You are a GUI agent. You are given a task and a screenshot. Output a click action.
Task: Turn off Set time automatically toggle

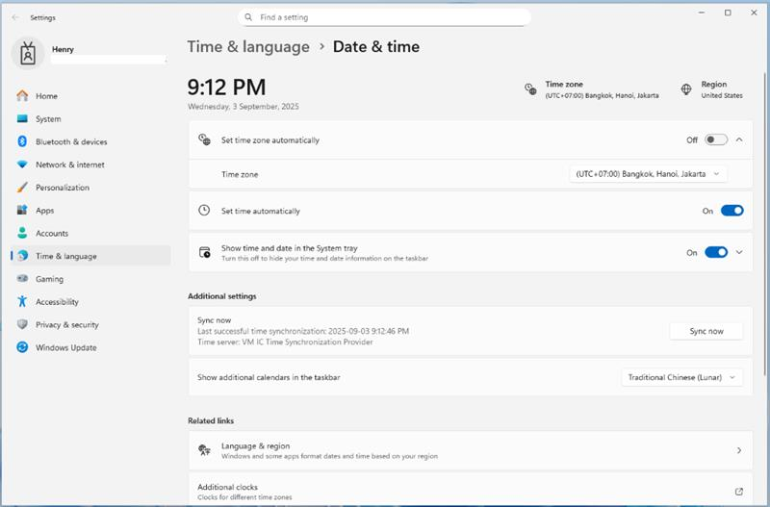click(x=731, y=211)
